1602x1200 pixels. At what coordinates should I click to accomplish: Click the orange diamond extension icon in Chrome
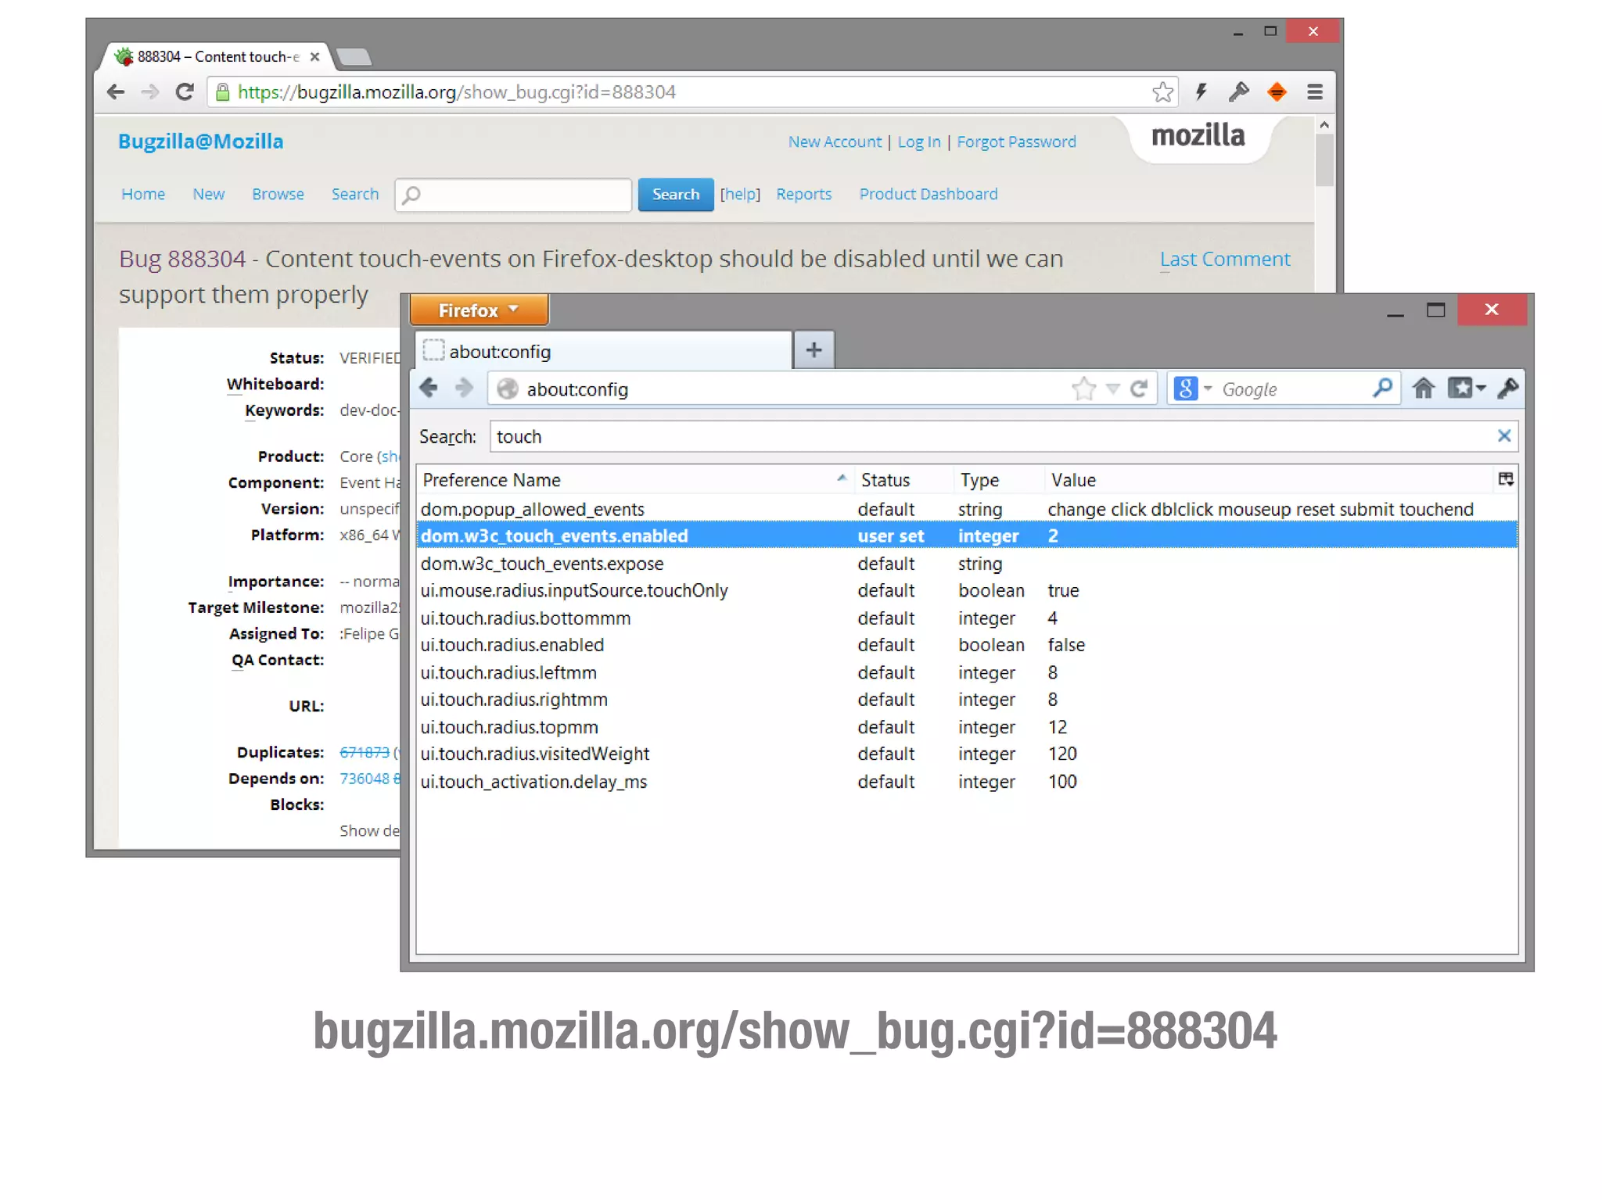1277,92
